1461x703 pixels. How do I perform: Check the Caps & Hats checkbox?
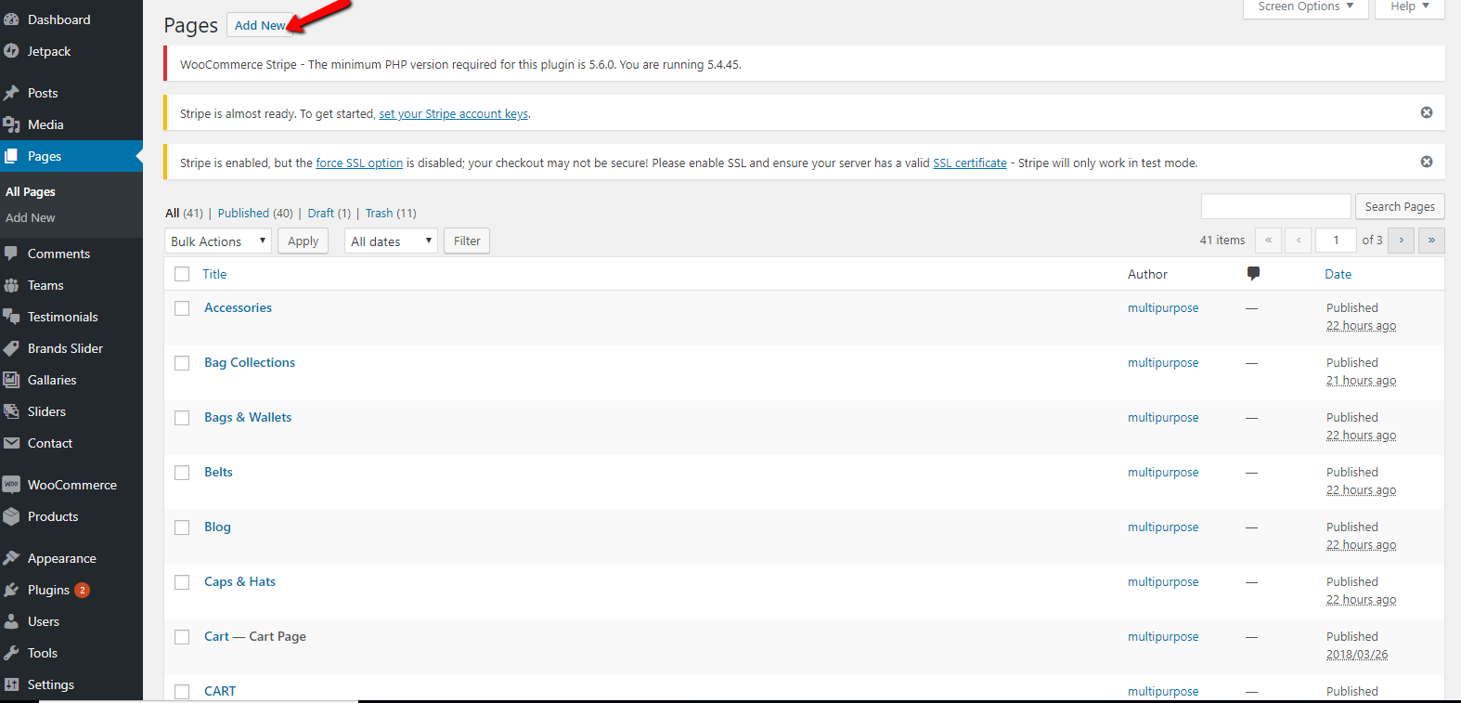[182, 582]
